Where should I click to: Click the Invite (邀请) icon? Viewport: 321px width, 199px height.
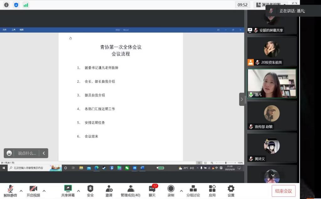pos(109,191)
